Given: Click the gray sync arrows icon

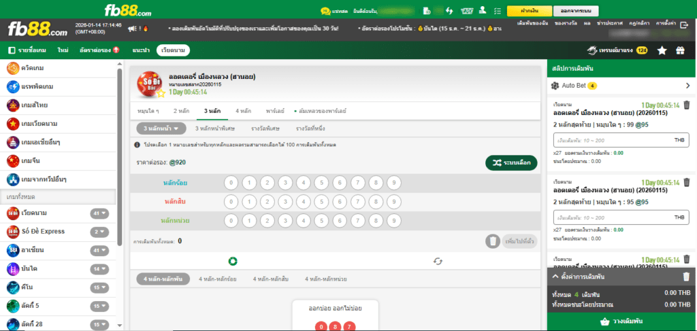Looking at the screenshot, I should [438, 261].
